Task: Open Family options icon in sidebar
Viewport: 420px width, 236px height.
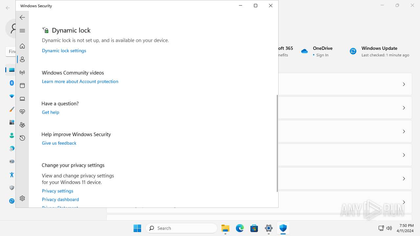Action: (22, 125)
